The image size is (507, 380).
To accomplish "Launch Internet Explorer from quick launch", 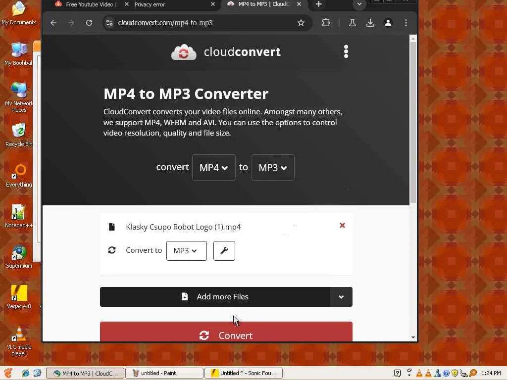I will coord(26,373).
